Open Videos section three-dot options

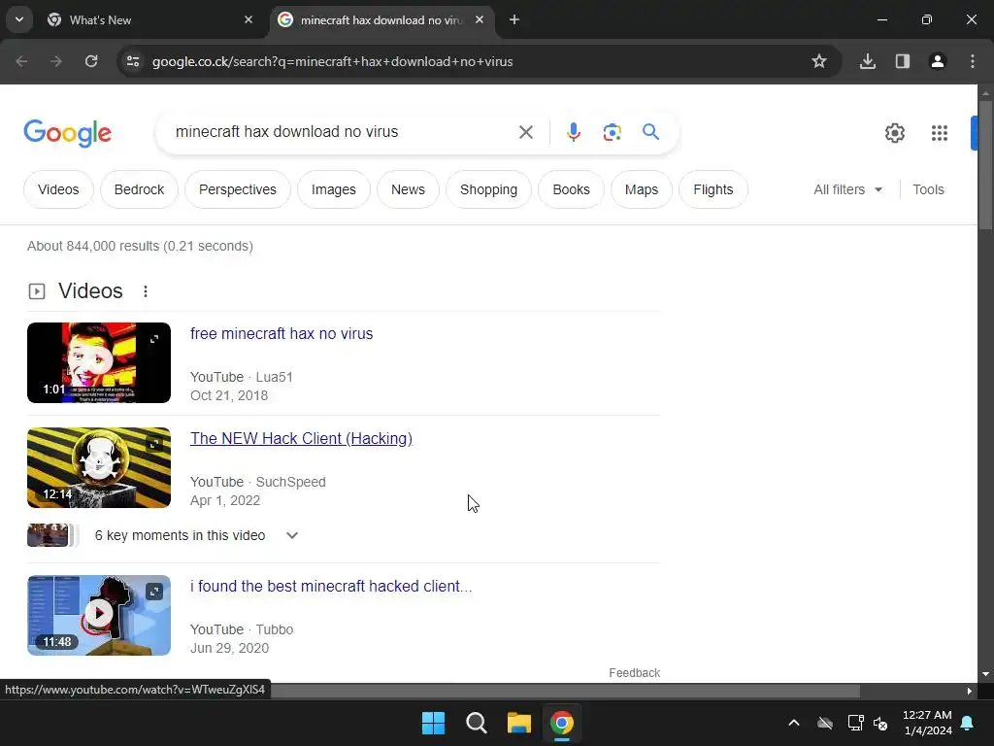click(146, 291)
